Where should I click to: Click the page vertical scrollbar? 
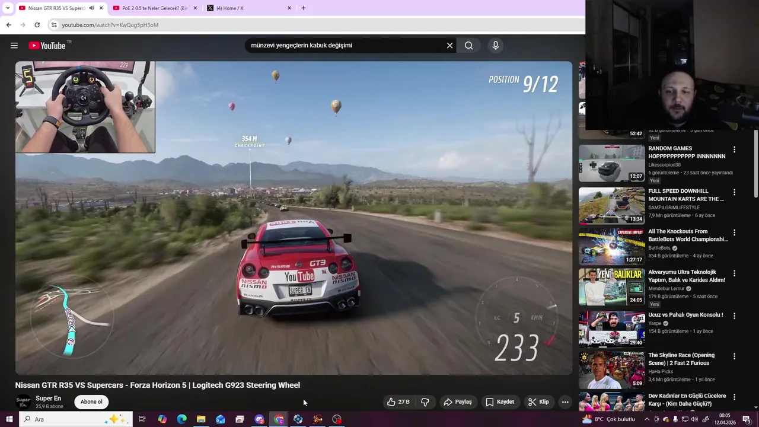755,163
